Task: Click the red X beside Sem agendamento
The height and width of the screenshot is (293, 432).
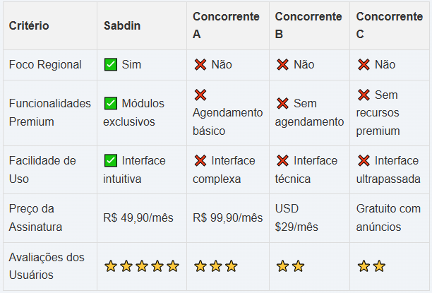Action: tap(283, 103)
